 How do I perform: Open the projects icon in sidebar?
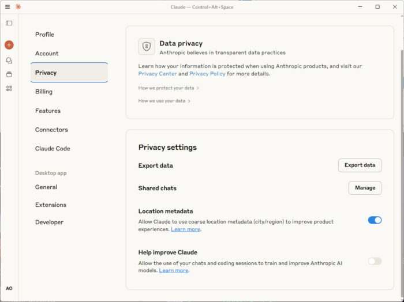(x=9, y=74)
